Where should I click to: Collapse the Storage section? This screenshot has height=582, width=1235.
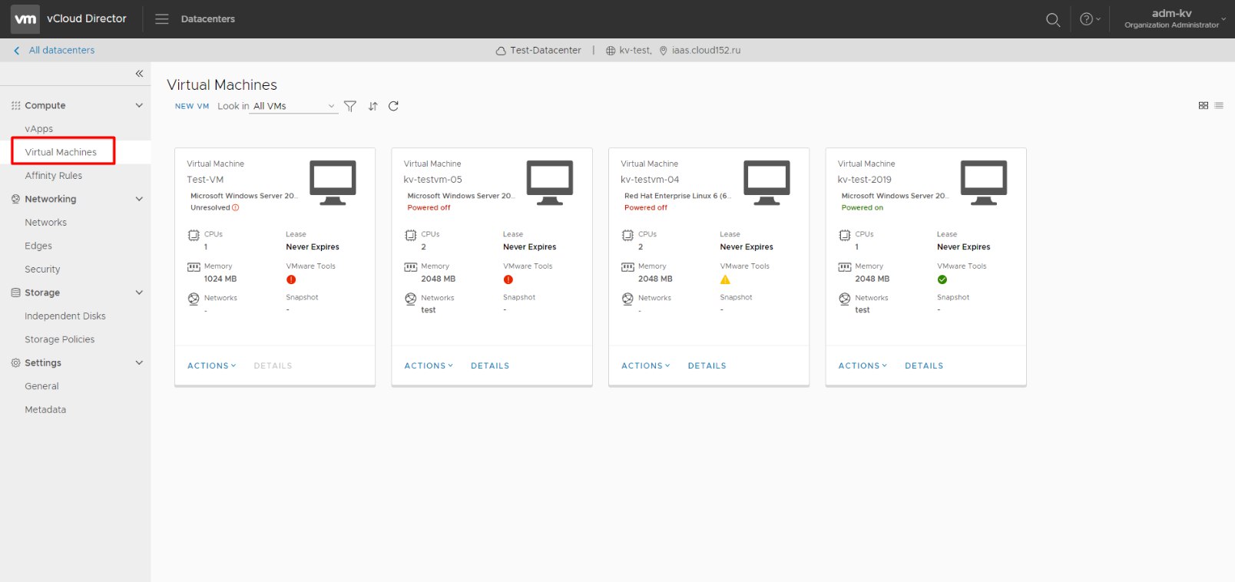(139, 293)
